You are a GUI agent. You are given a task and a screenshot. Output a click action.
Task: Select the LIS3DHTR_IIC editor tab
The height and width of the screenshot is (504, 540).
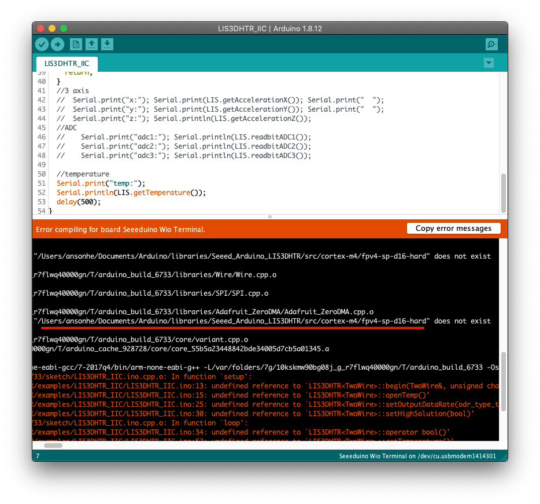pyautogui.click(x=66, y=64)
